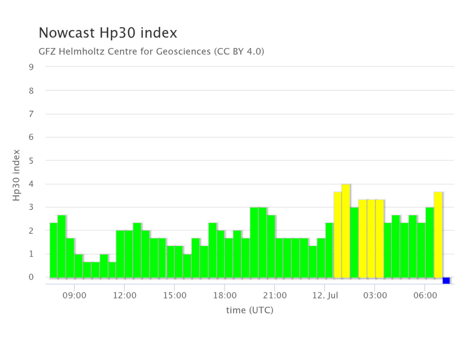Click the Hp30 index y-axis title
Viewport: 462px width, 346px height.
pos(16,175)
